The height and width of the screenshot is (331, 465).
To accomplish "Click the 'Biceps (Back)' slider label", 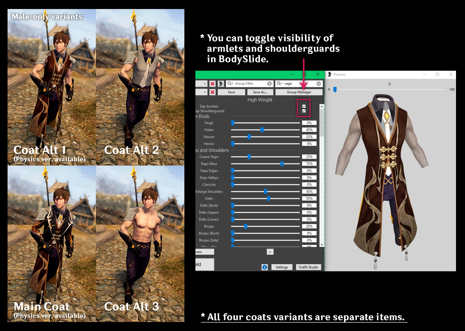I will click(x=209, y=233).
